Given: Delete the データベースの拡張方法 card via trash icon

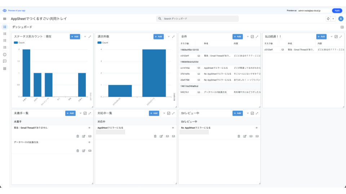Looking at the screenshot, I should (78, 151).
